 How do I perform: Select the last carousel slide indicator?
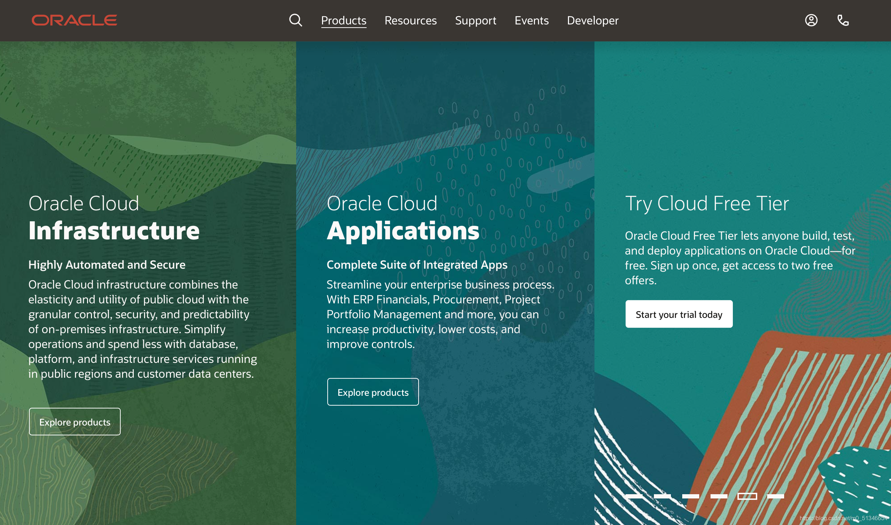[775, 496]
